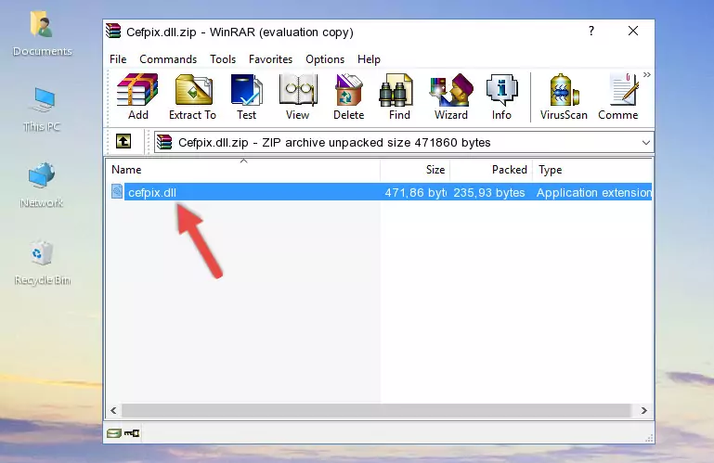Screen dimensions: 714x463
Task: Select the Recycle Bin desktop icon
Action: point(42,263)
